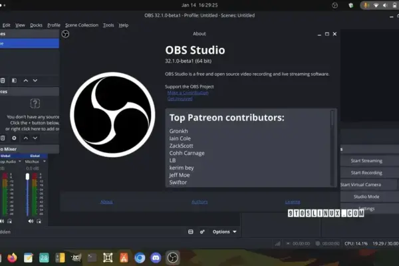
Task: Open the View menu
Action: 20,25
